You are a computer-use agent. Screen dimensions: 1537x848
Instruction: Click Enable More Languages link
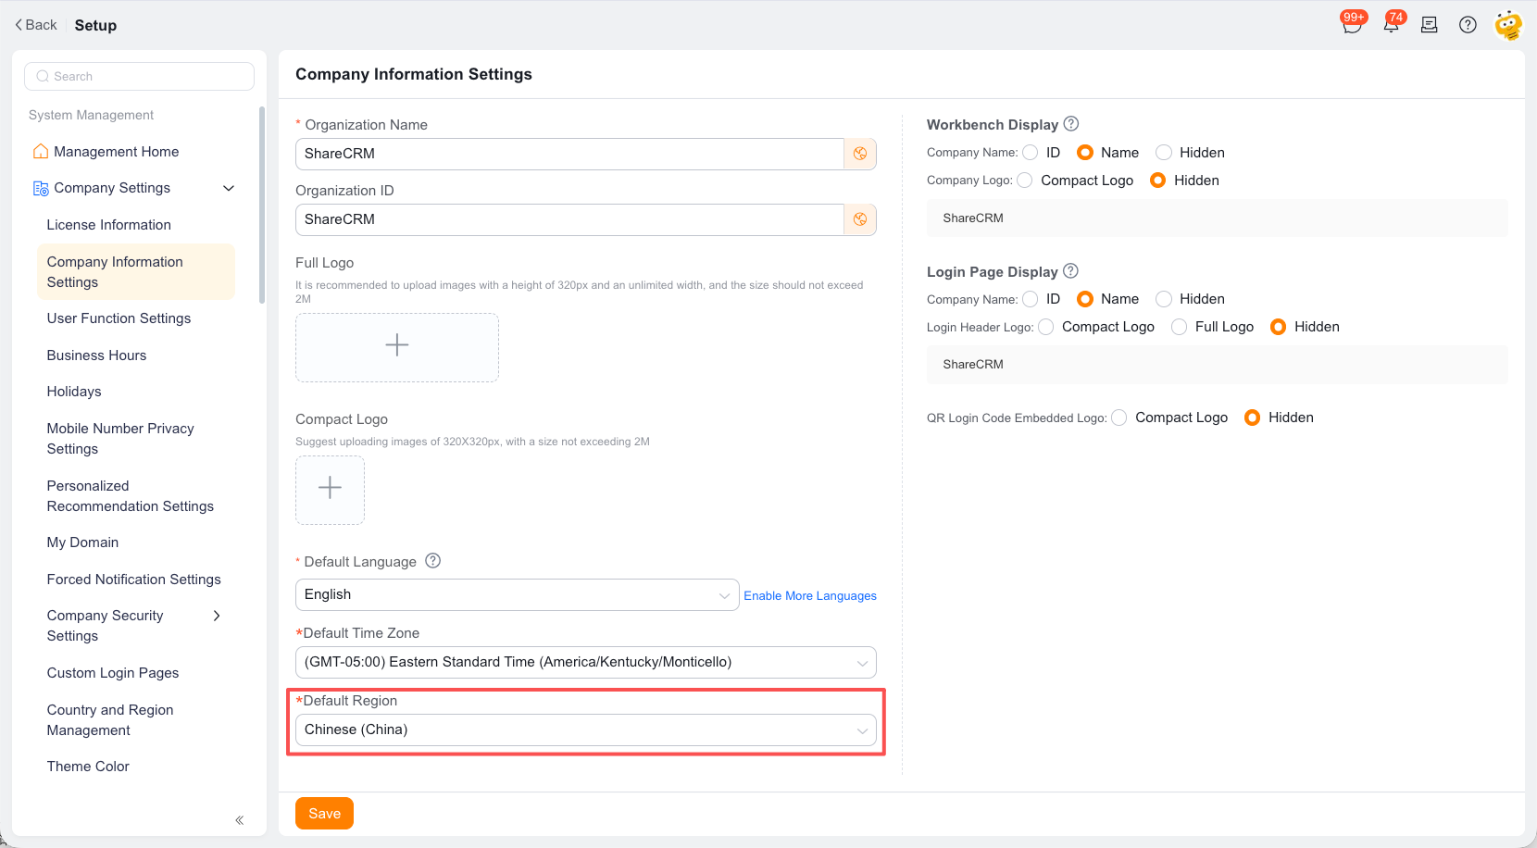810,595
